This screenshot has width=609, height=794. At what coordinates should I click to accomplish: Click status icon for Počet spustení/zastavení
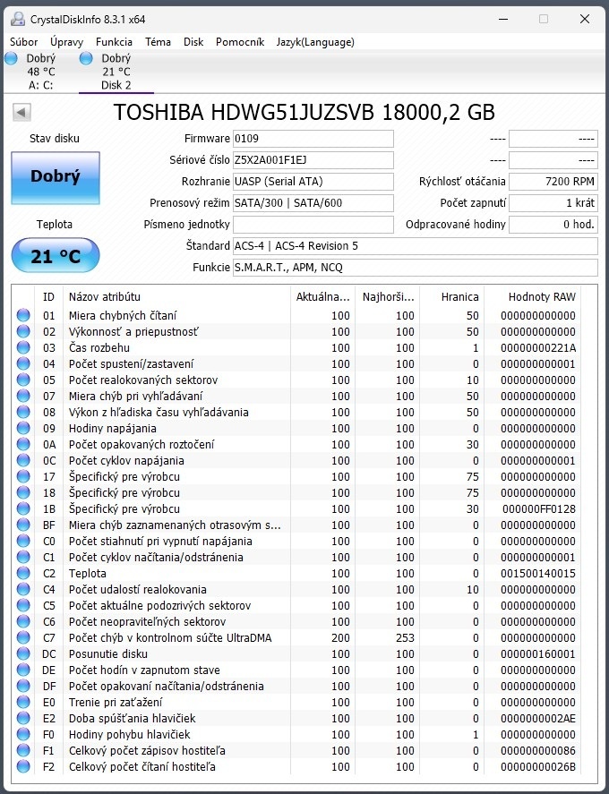coord(23,364)
